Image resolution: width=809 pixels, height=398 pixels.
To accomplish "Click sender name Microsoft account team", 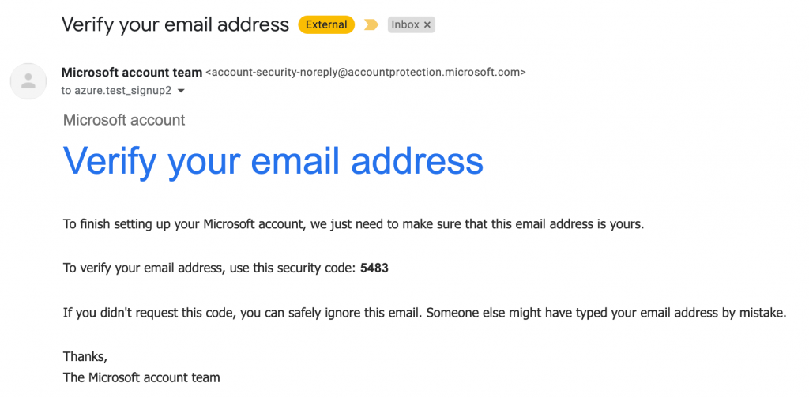I will click(x=132, y=73).
